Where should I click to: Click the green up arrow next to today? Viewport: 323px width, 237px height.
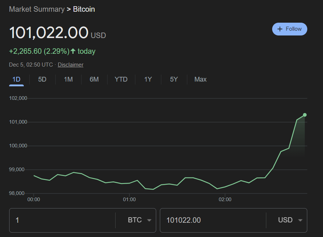[73, 51]
